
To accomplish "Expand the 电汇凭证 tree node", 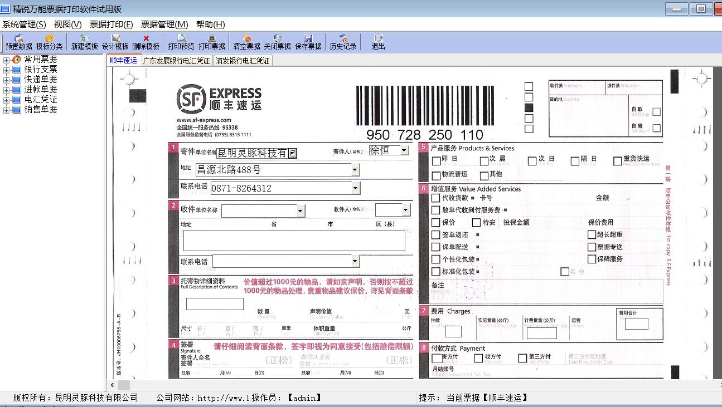I will click(7, 100).
